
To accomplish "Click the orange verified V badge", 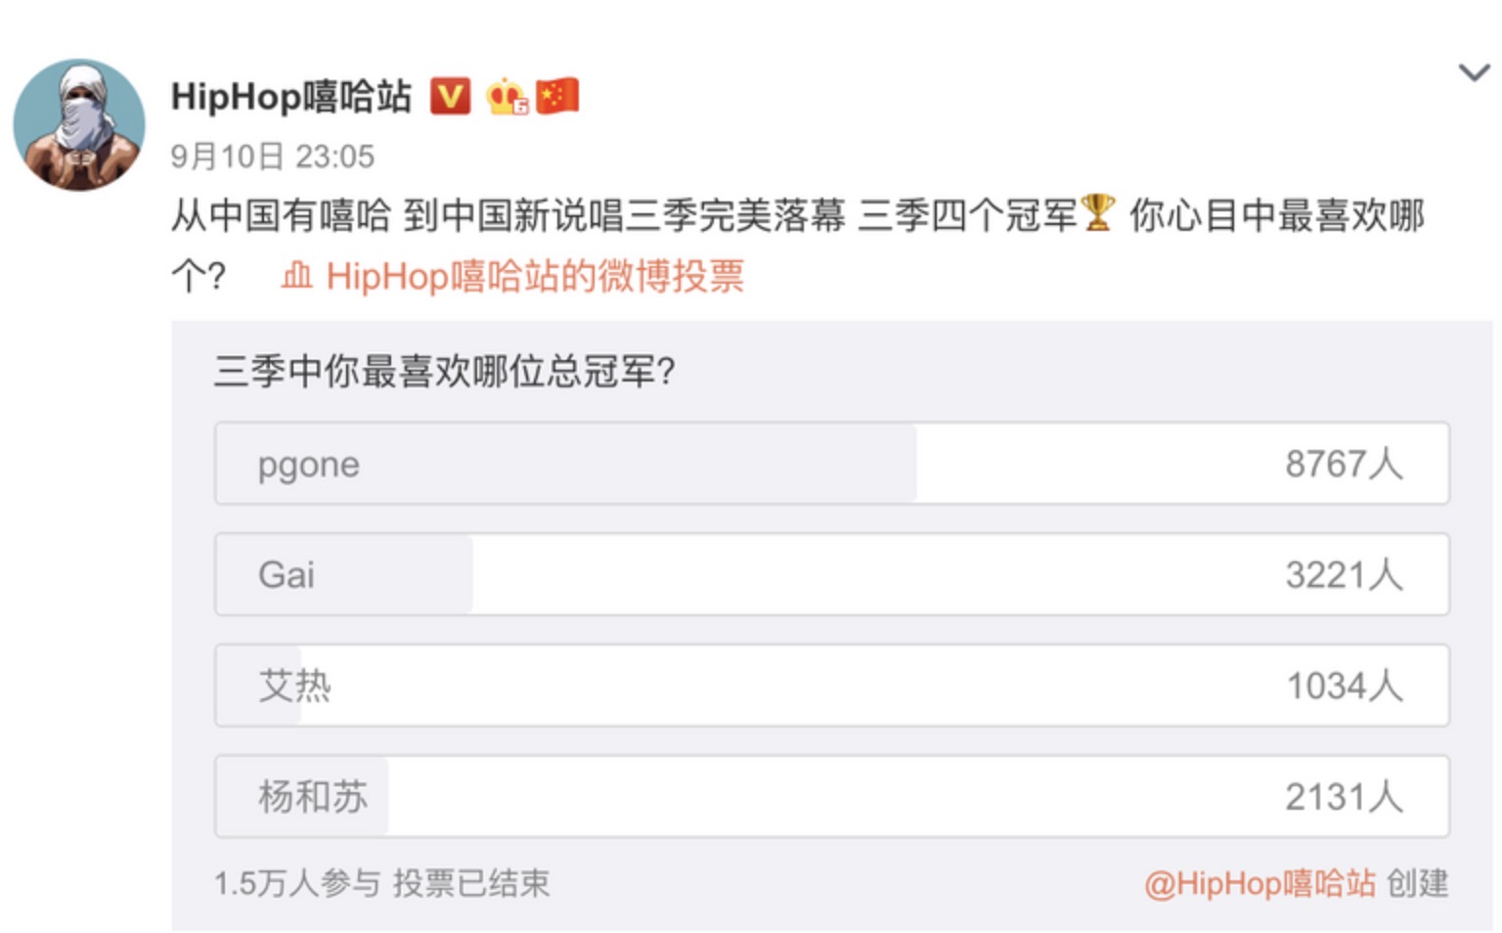I will coord(450,97).
